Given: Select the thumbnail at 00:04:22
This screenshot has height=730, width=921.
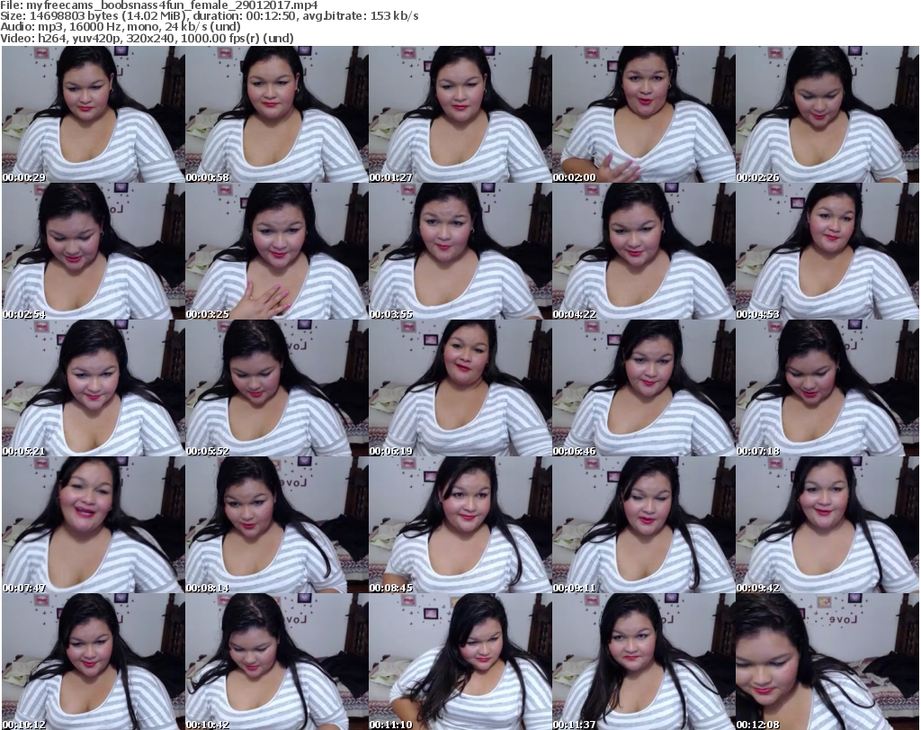Looking at the screenshot, I should coord(643,251).
